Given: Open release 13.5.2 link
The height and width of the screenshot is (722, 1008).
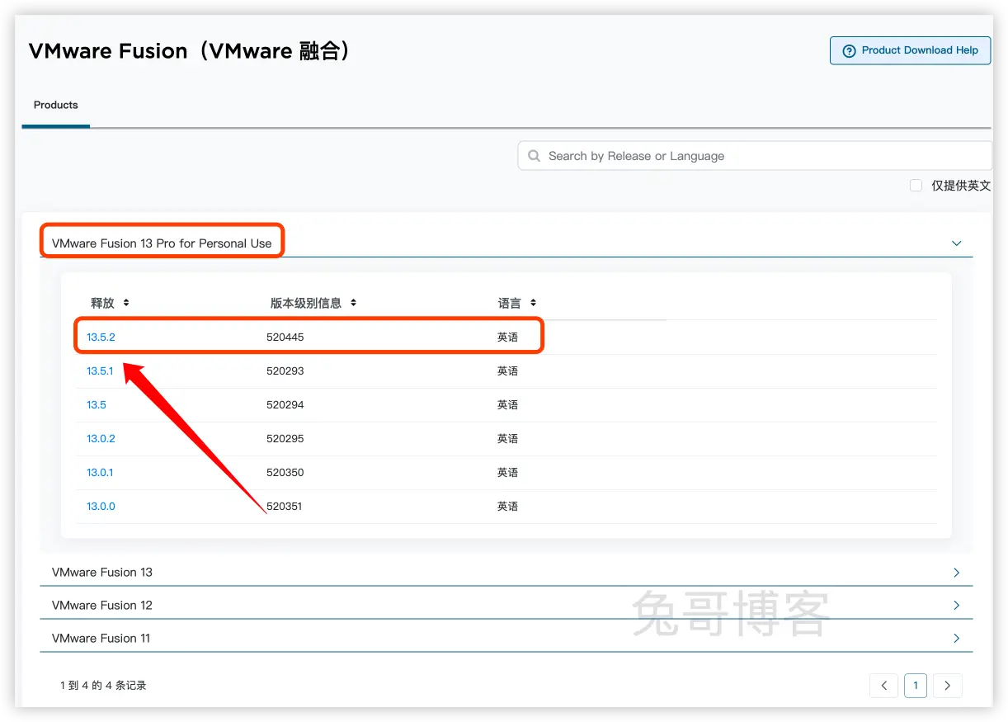Looking at the screenshot, I should coord(101,337).
